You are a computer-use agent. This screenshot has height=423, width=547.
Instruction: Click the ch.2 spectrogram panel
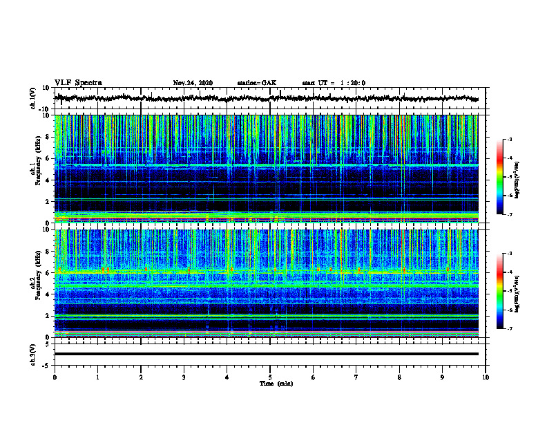click(266, 283)
